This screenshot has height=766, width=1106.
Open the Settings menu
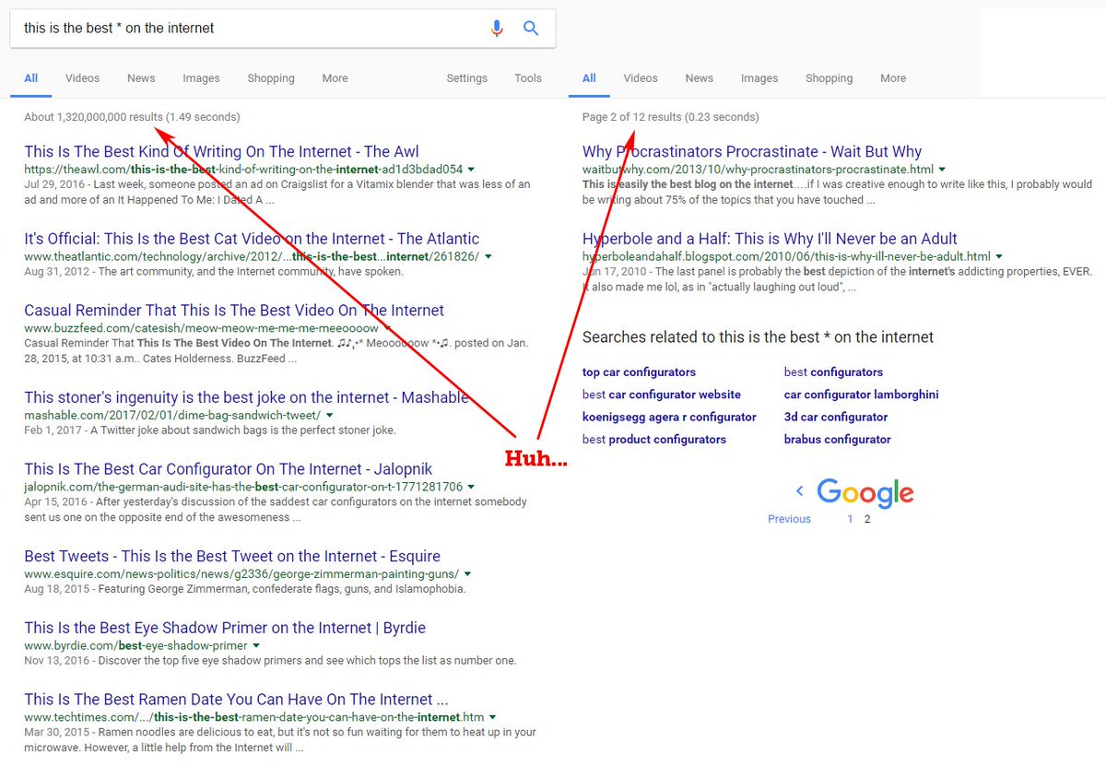click(x=466, y=78)
